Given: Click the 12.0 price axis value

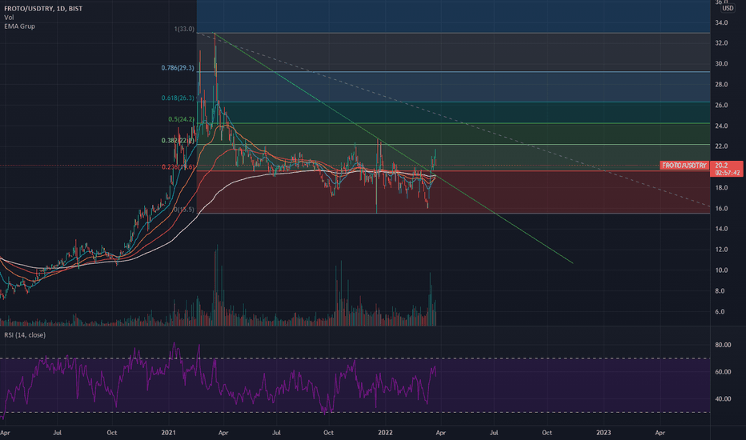Looking at the screenshot, I should (720, 250).
